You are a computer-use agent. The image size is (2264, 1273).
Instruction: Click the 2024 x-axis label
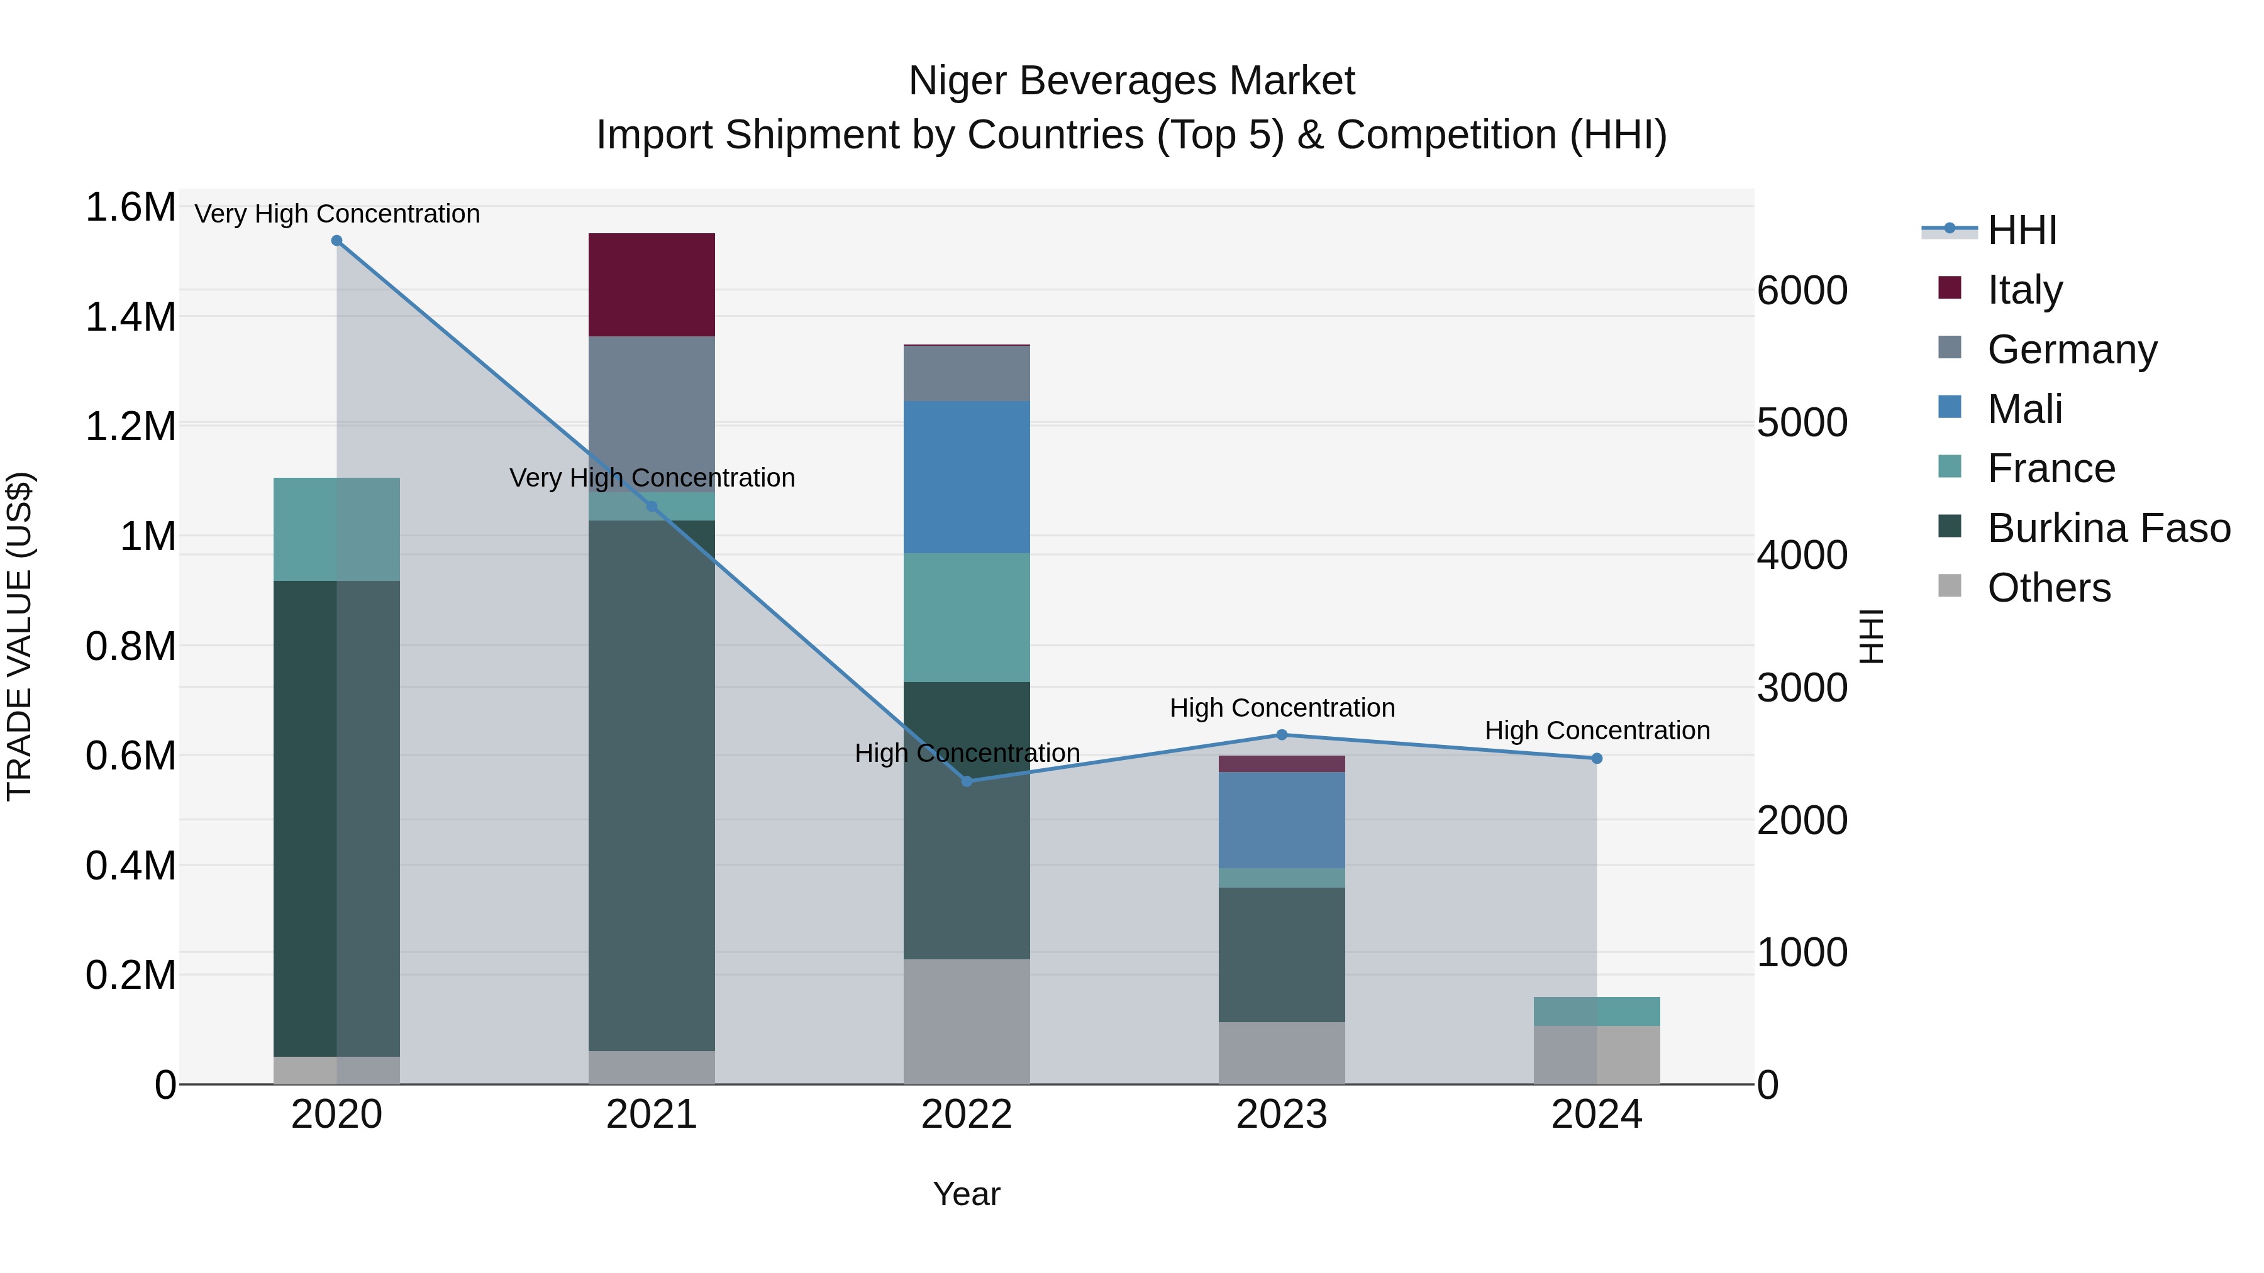point(1597,1115)
